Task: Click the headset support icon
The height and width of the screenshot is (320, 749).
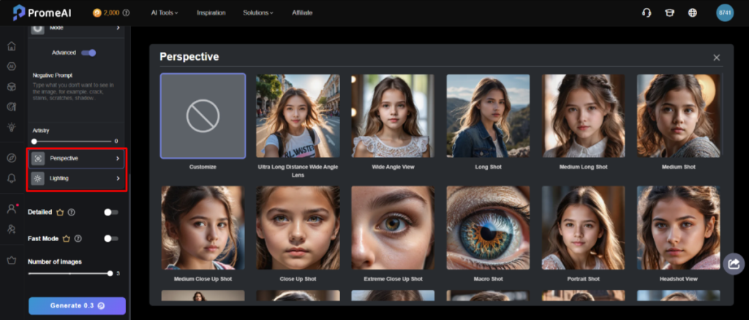Action: tap(646, 12)
